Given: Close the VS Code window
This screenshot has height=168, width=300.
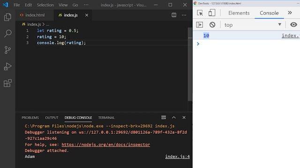Looking at the screenshot, I should click(x=185, y=5).
